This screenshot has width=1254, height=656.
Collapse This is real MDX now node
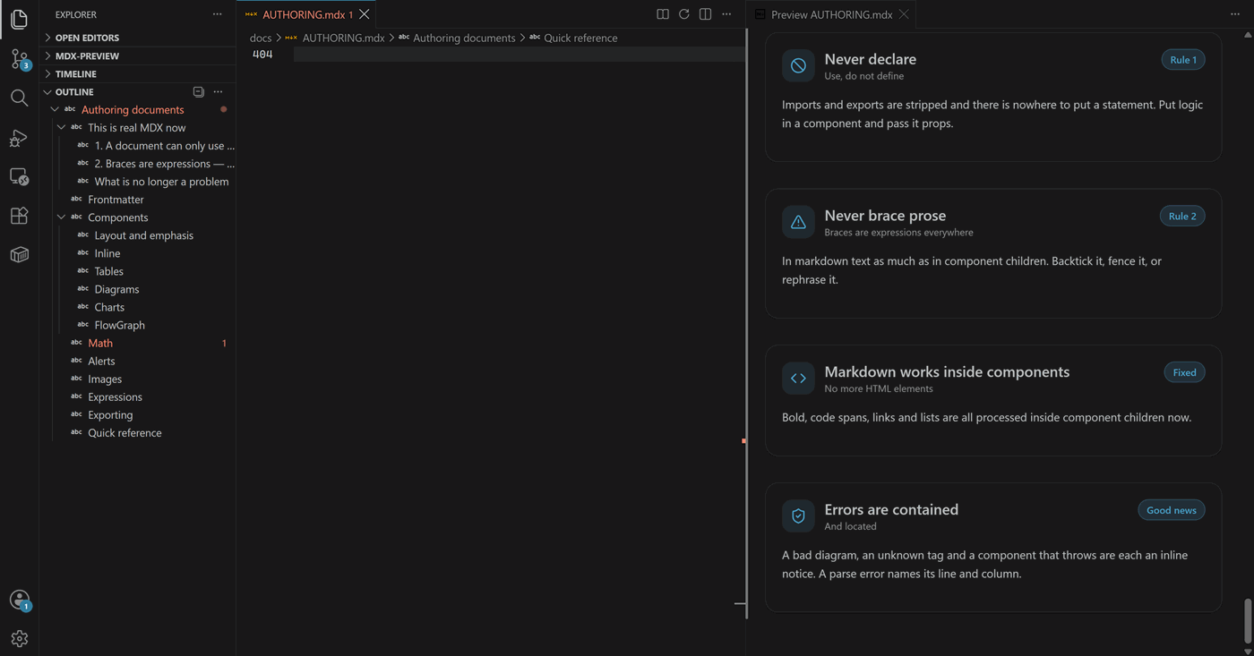(x=61, y=127)
